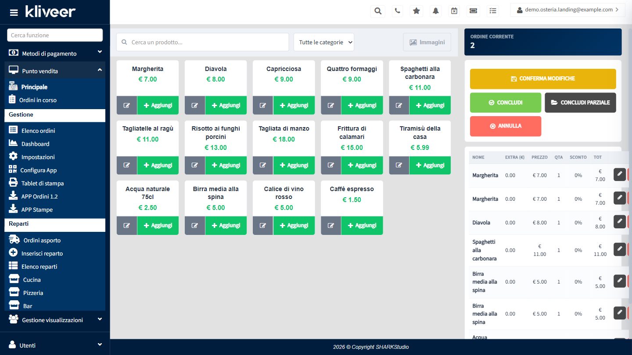Click the Cerca un prodotto search field
This screenshot has height=355, width=632.
point(202,42)
